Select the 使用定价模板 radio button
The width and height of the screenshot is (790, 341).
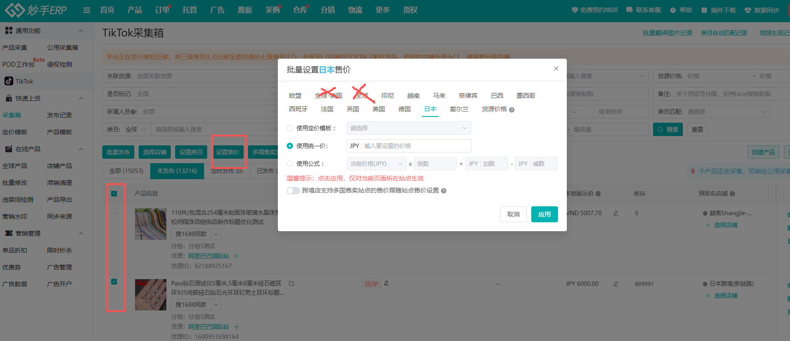tap(290, 128)
